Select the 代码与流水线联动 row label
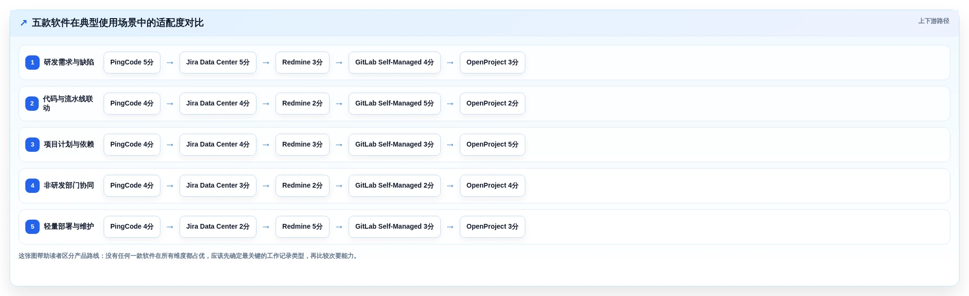Viewport: 969px width, 296px height. pos(68,104)
